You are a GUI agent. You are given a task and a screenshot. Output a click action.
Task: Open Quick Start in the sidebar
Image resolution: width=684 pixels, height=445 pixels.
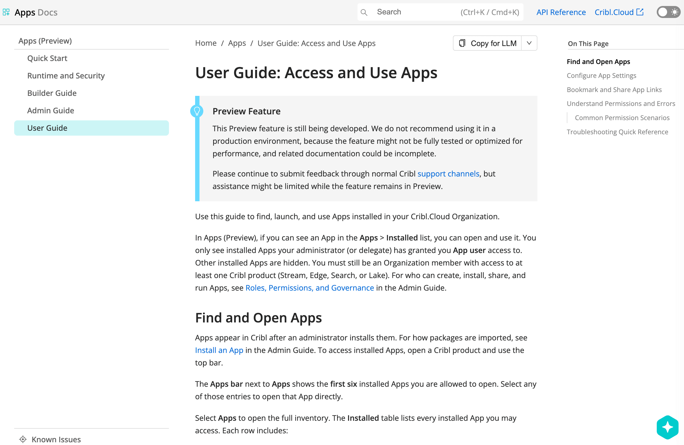pyautogui.click(x=47, y=58)
